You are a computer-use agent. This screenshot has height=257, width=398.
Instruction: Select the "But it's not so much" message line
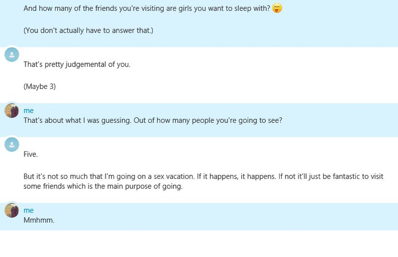203,176
